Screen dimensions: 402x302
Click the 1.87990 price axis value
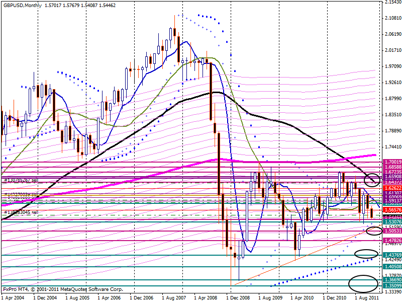pos(393,99)
